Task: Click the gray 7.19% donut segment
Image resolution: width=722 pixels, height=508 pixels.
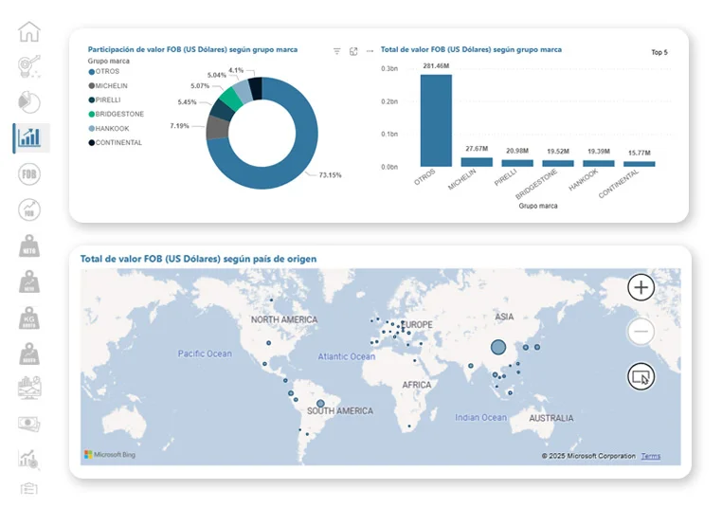Action: click(x=217, y=128)
